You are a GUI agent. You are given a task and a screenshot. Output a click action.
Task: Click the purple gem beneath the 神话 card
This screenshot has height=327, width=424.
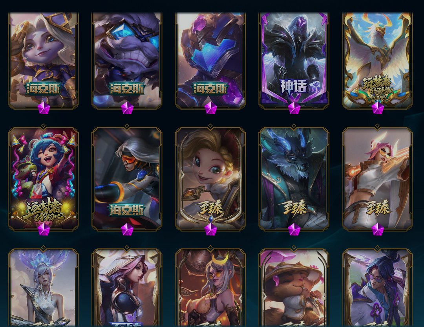click(x=294, y=108)
